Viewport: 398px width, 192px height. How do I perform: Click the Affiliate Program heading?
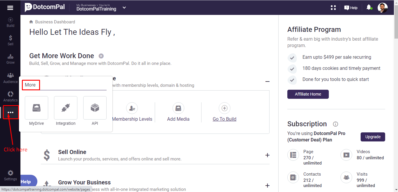(314, 30)
